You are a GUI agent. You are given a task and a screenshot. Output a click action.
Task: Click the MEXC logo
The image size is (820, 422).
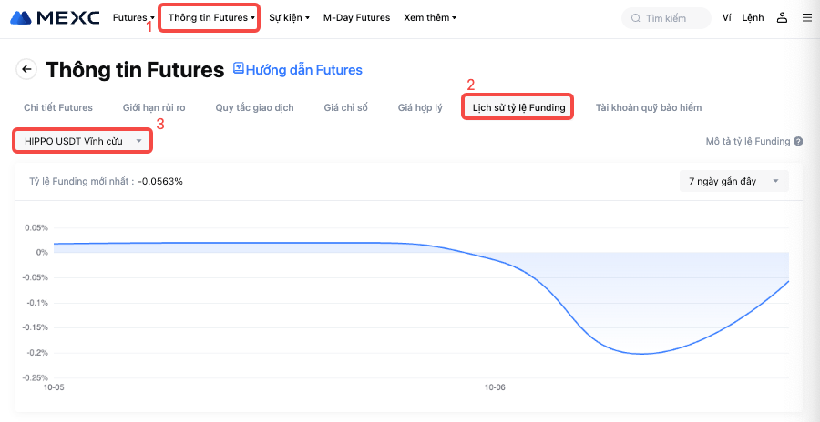click(55, 17)
